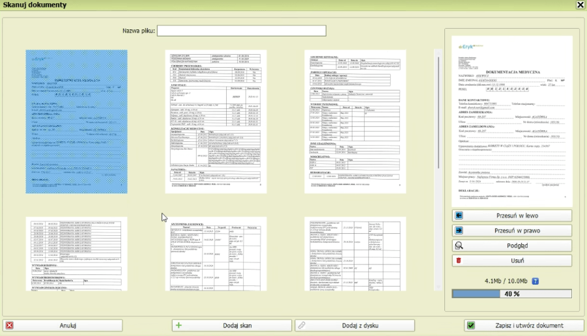Click the left arrow icon on Przesuń w lewo
Viewport: 587px width, 336px height.
tap(459, 216)
